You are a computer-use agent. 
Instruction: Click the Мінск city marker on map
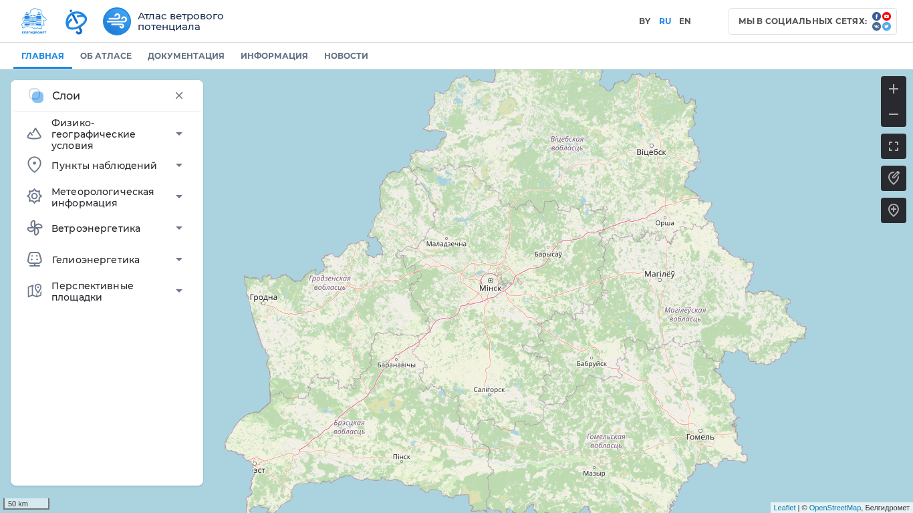[490, 281]
